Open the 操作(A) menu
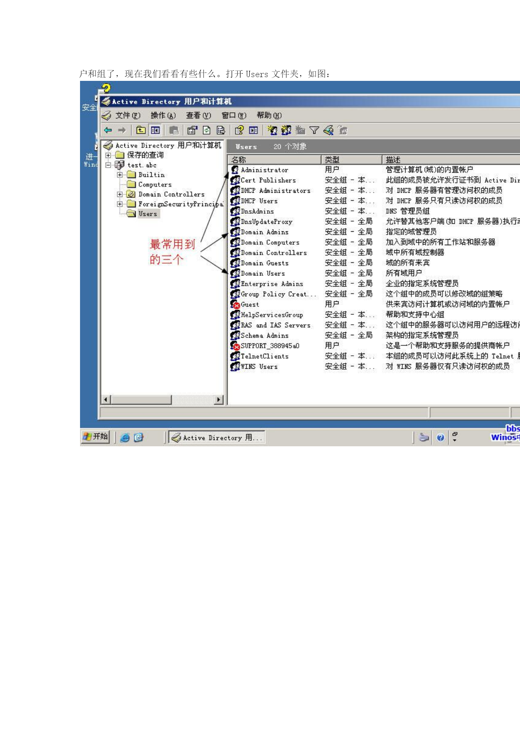The image size is (520, 735). point(163,115)
